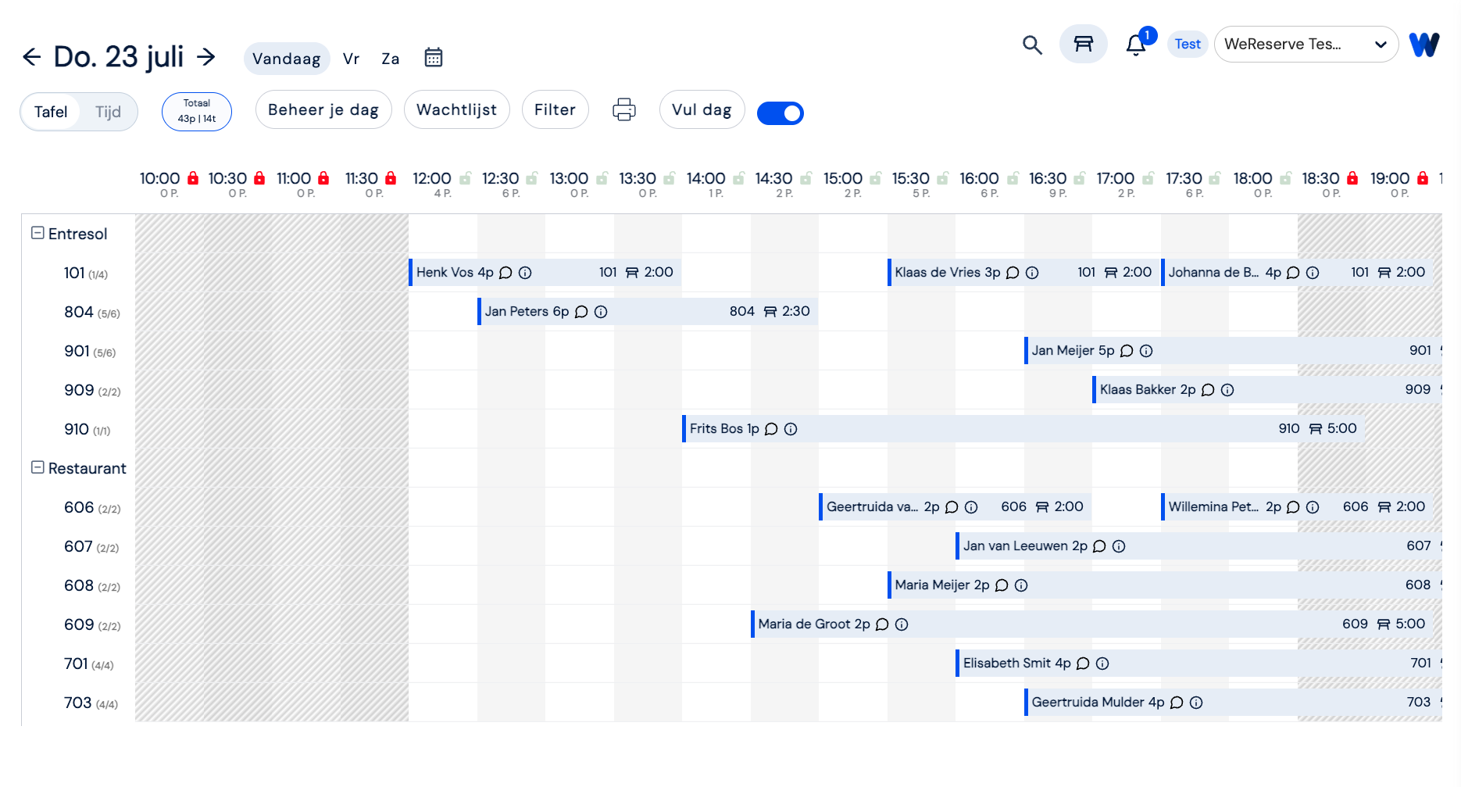
Task: Open notifications bell
Action: click(x=1136, y=45)
